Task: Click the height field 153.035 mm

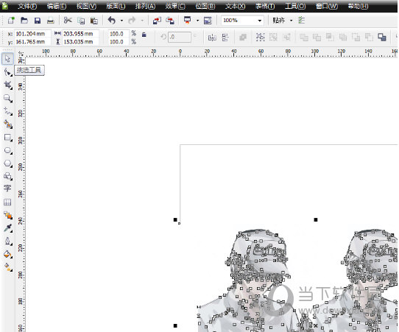Action: click(80, 41)
